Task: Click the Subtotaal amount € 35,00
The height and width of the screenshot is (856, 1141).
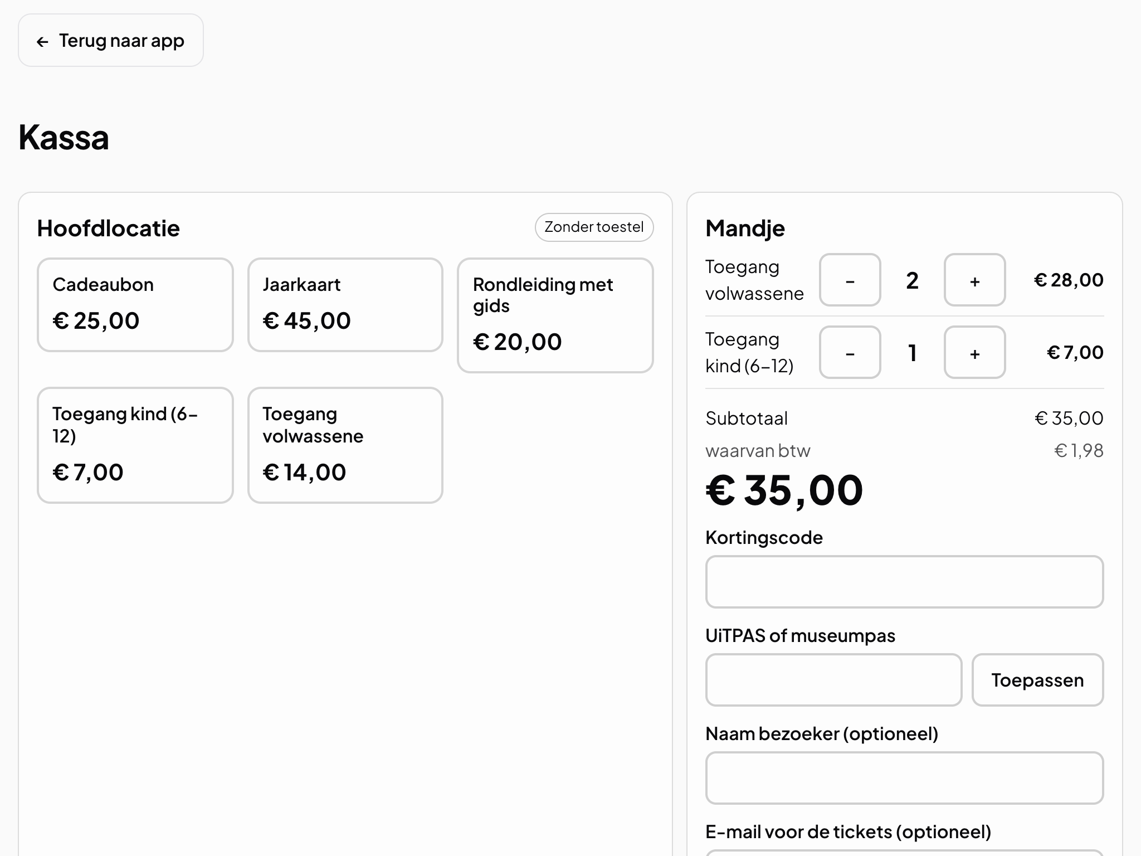Action: coord(1069,418)
